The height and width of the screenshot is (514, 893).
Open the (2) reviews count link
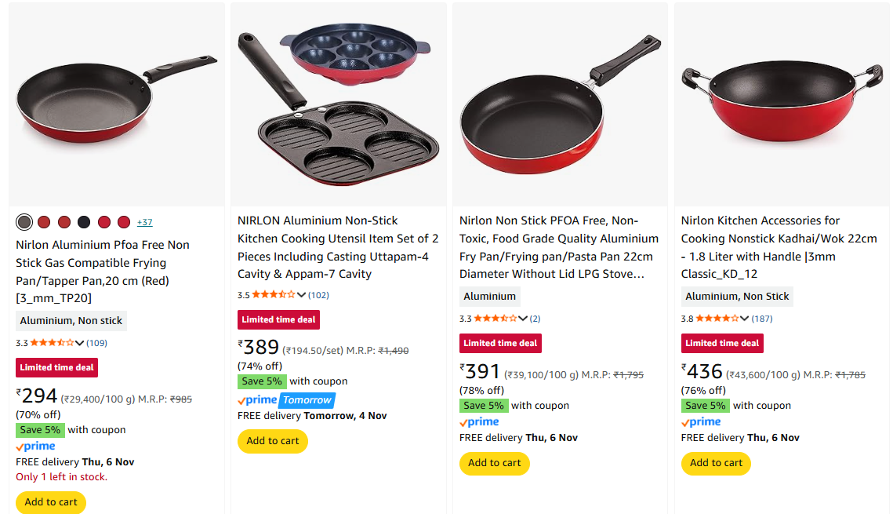(x=535, y=319)
